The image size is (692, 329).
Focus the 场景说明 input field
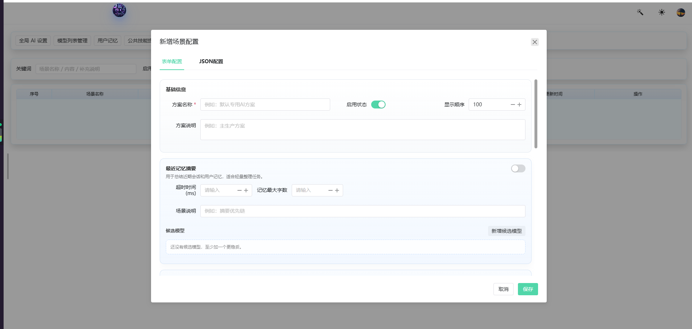point(363,211)
